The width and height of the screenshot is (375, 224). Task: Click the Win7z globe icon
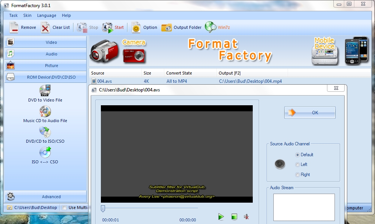pos(210,27)
